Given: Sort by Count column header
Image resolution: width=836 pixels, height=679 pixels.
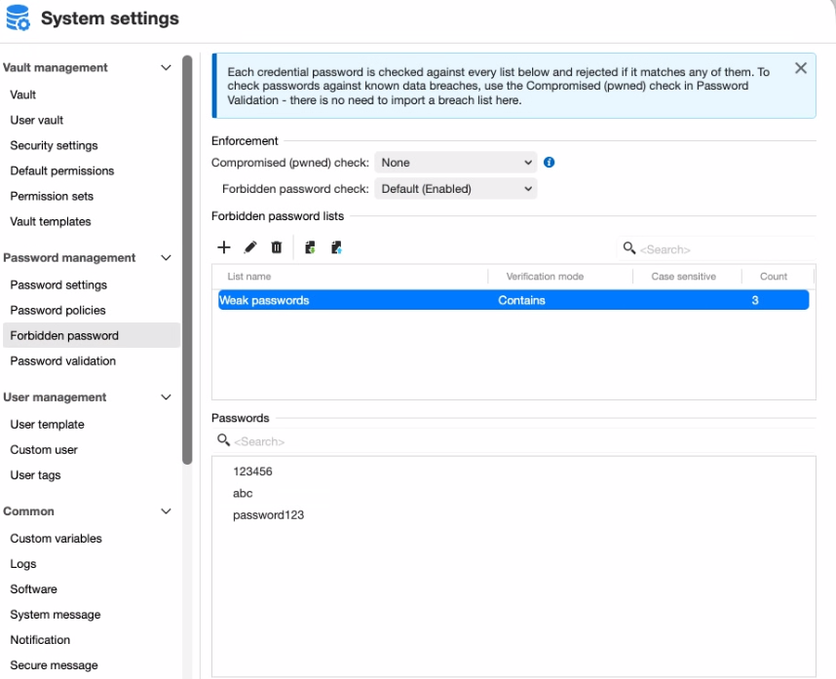Looking at the screenshot, I should (773, 277).
